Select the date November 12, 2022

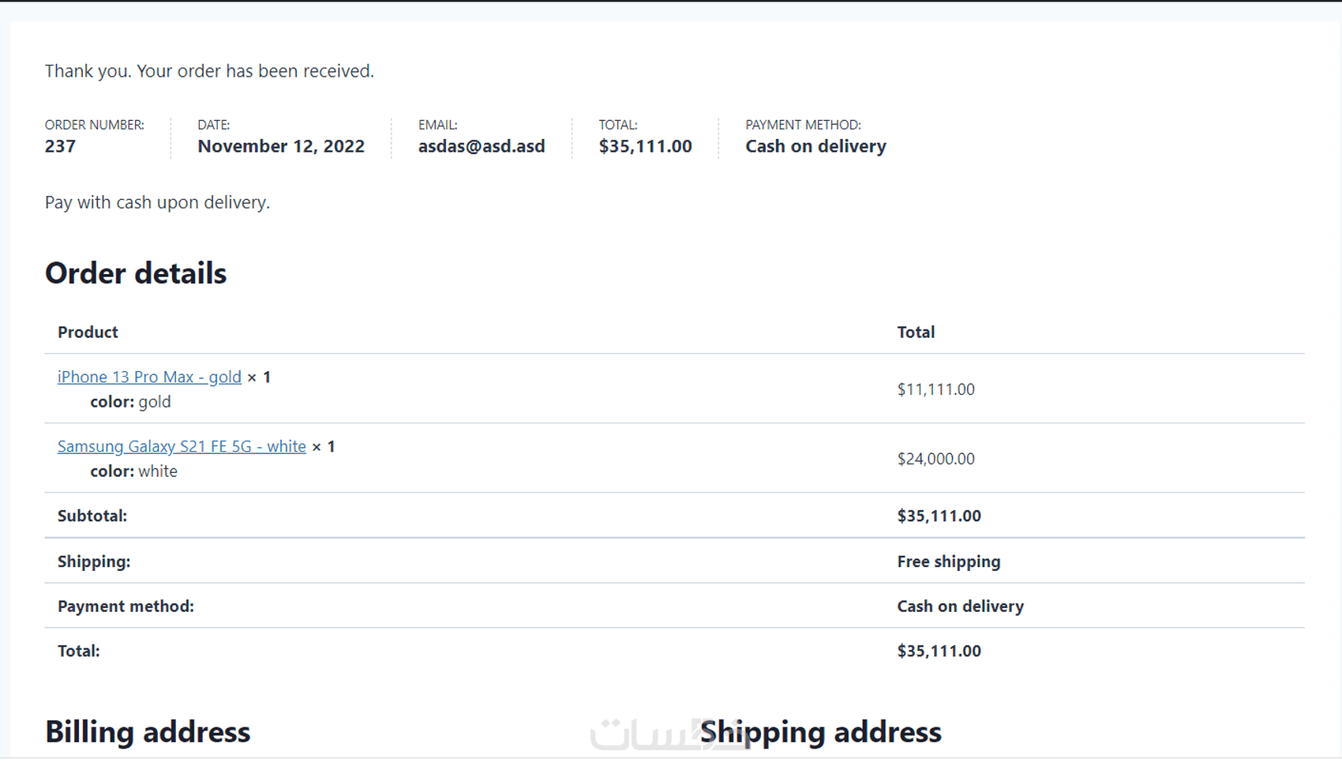[x=281, y=147]
